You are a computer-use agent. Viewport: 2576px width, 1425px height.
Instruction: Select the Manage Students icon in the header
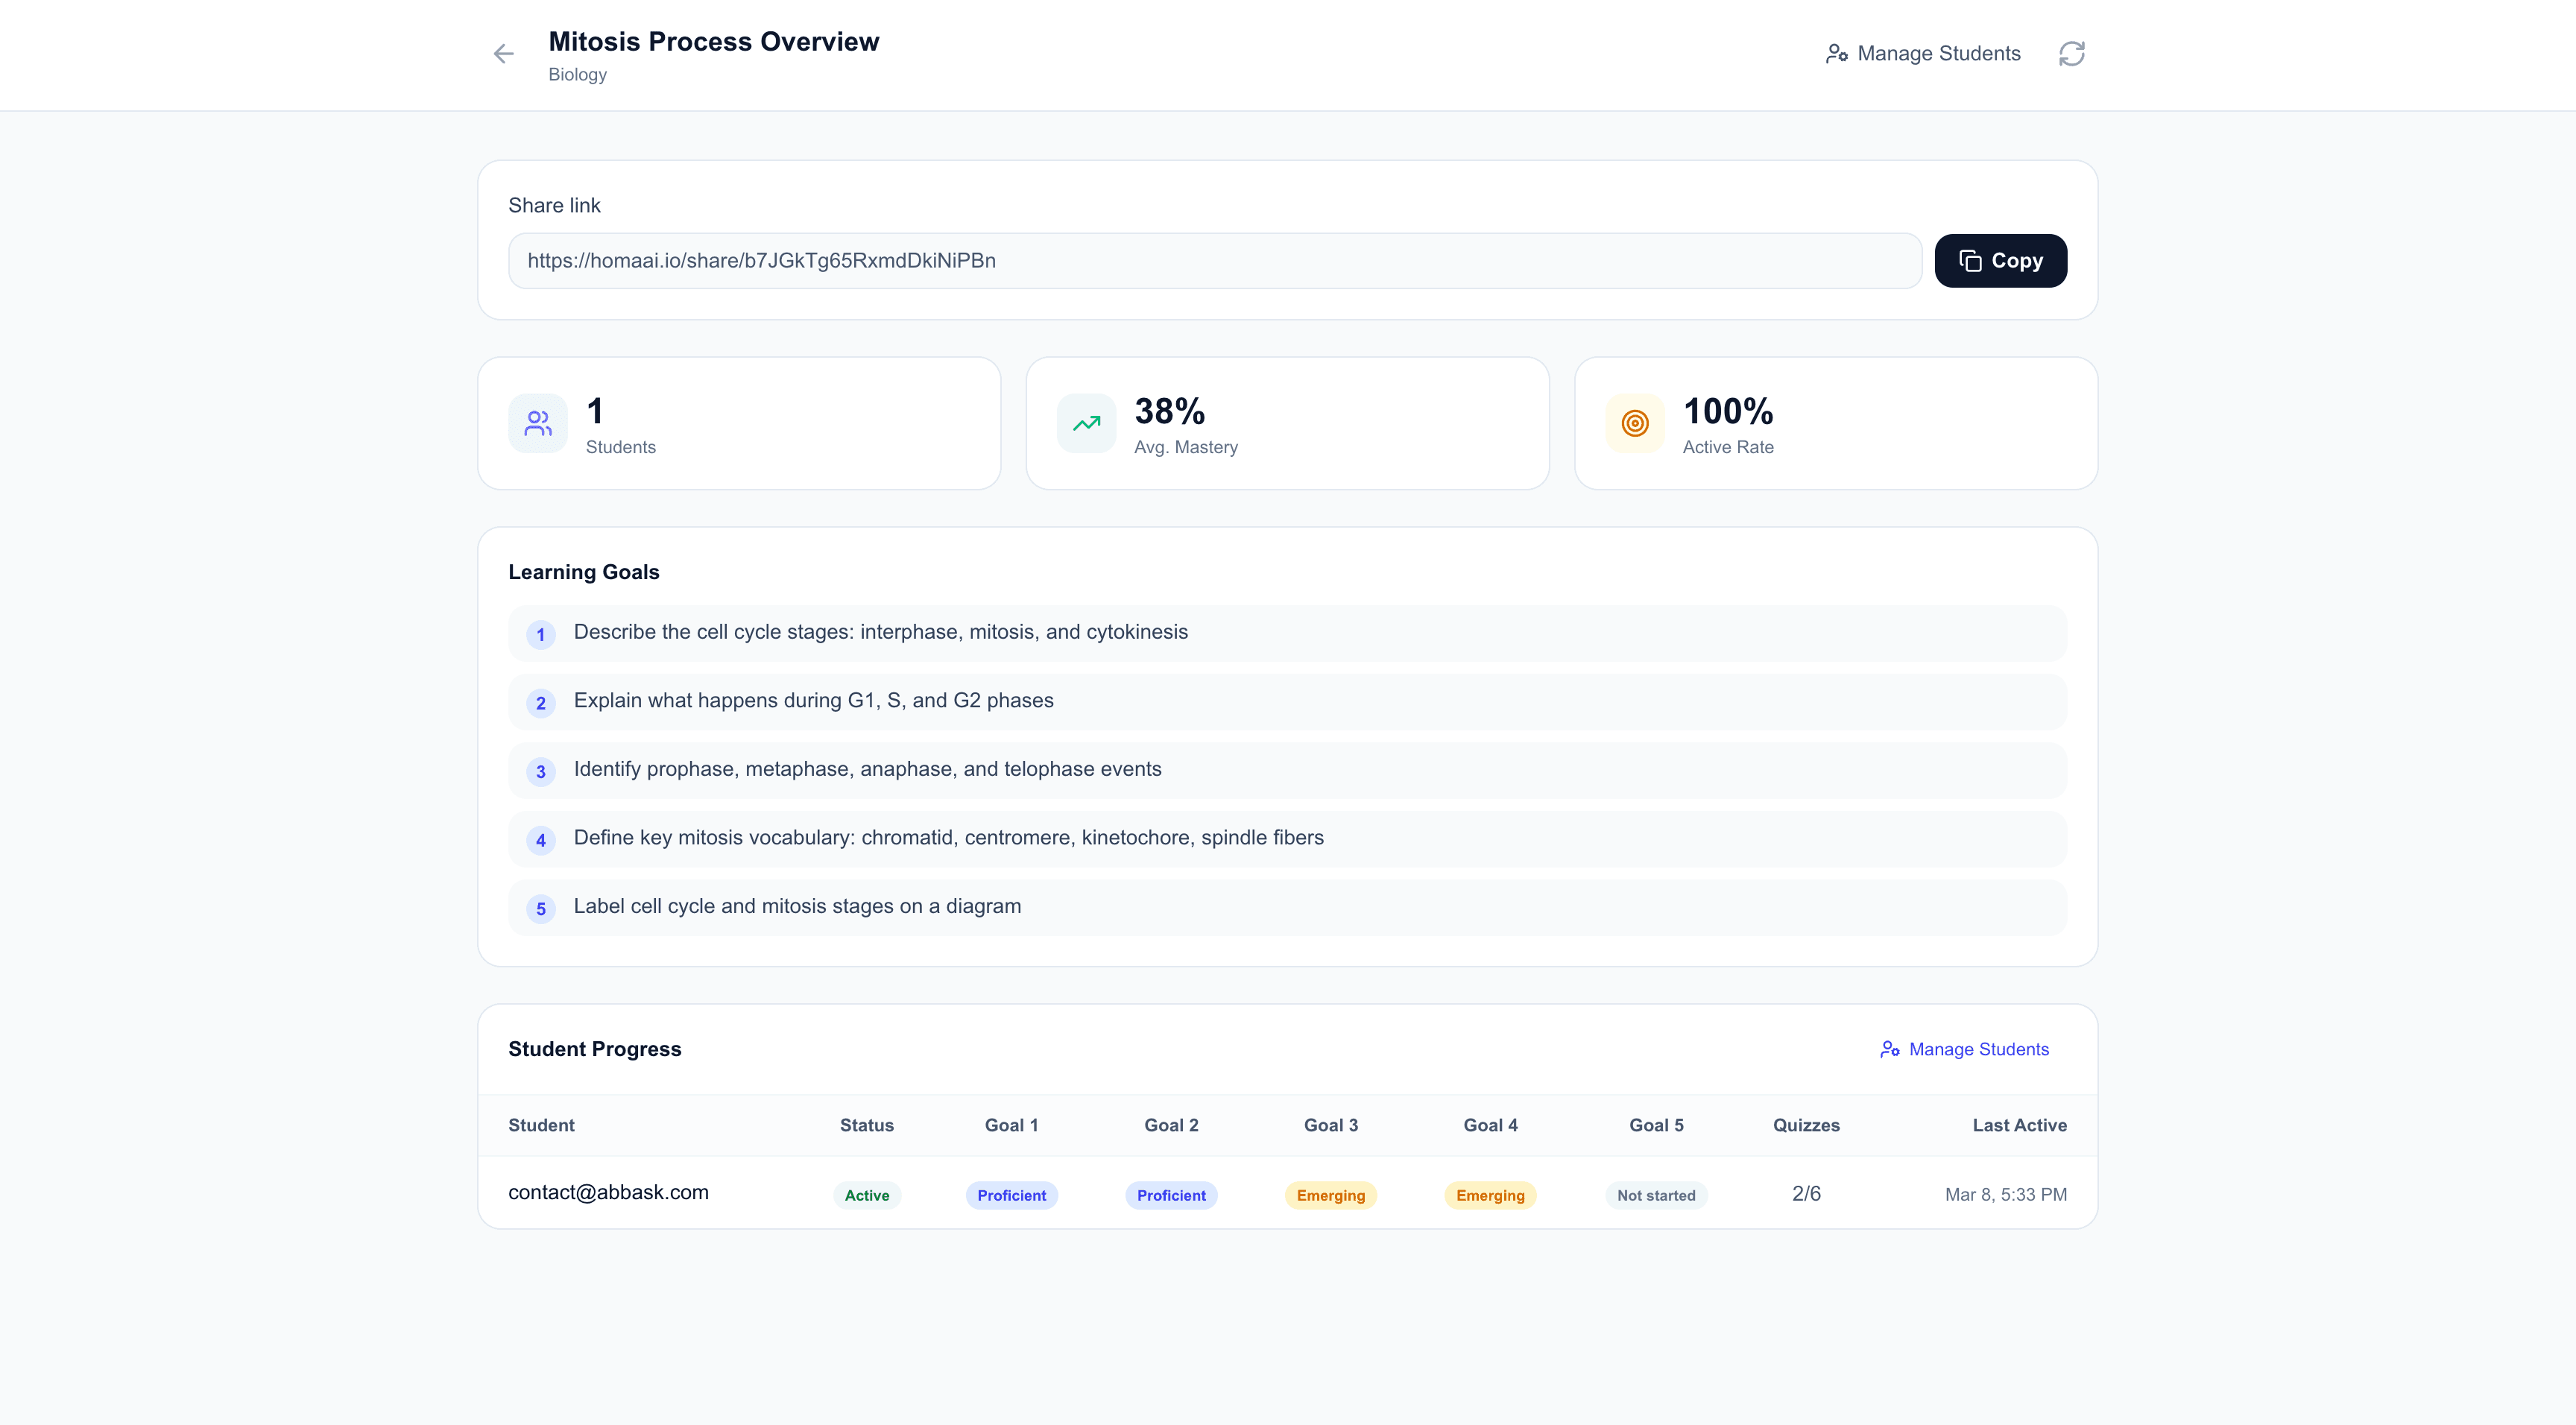tap(1837, 53)
